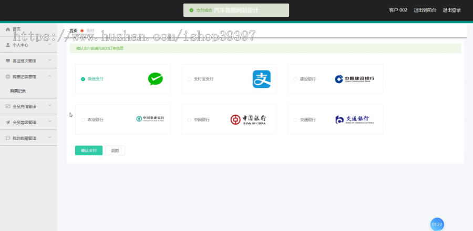Click the 支付成功 toast message text
Image resolution: width=473 pixels, height=231 pixels.
pos(204,11)
